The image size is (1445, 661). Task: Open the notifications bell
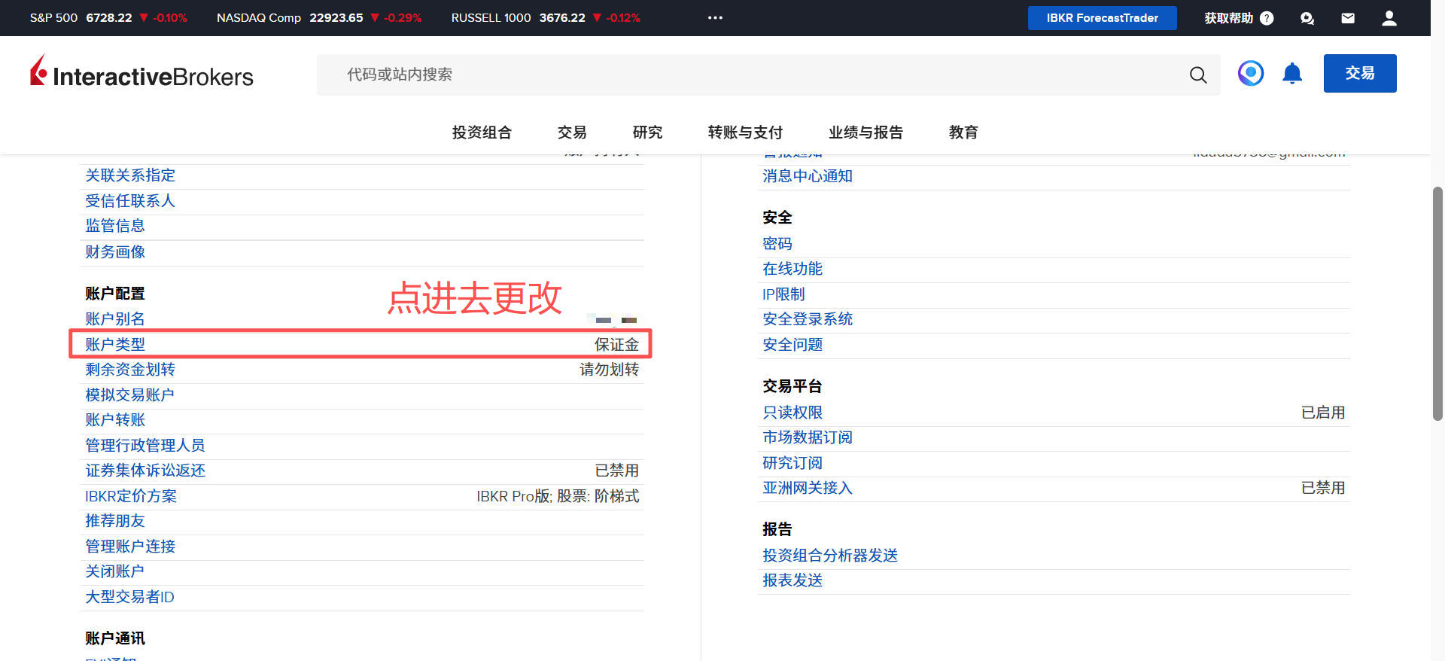pos(1292,74)
